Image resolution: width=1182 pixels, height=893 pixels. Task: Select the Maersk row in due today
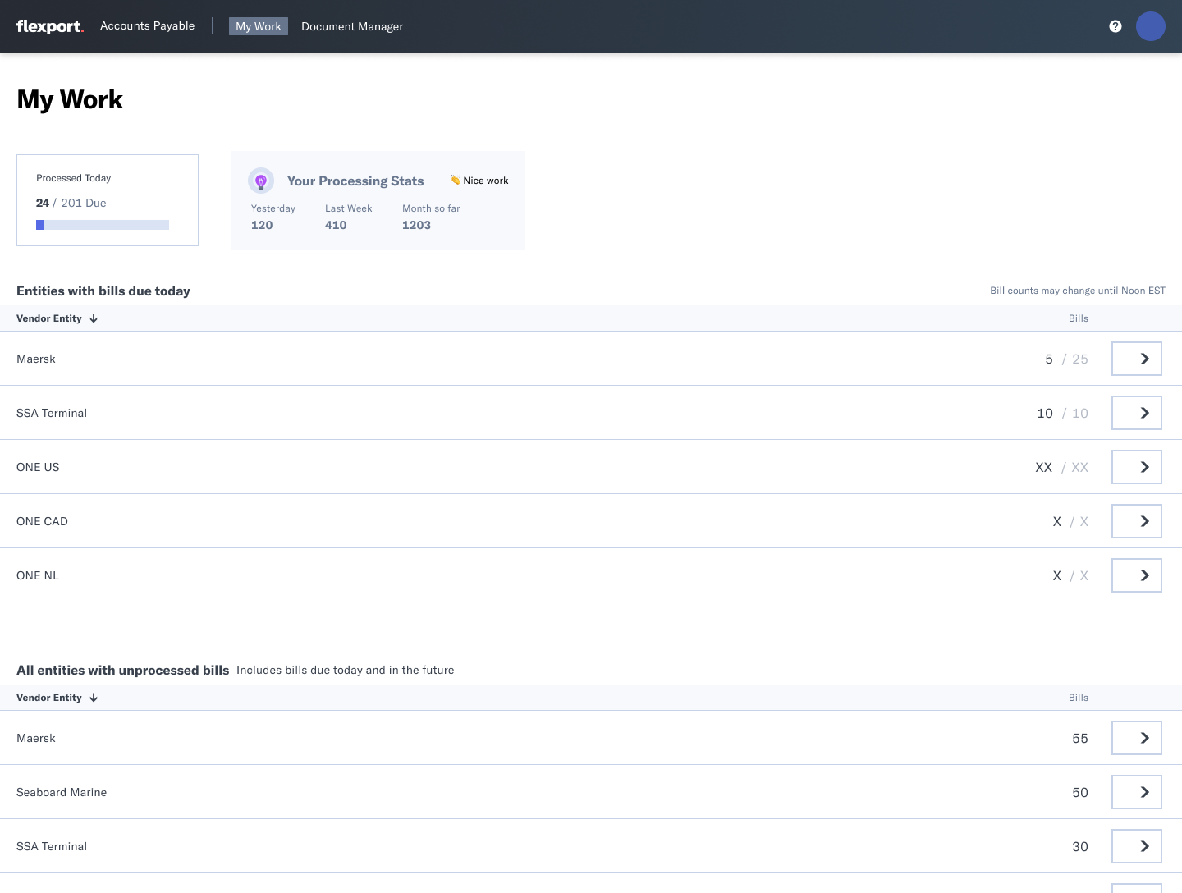591,359
